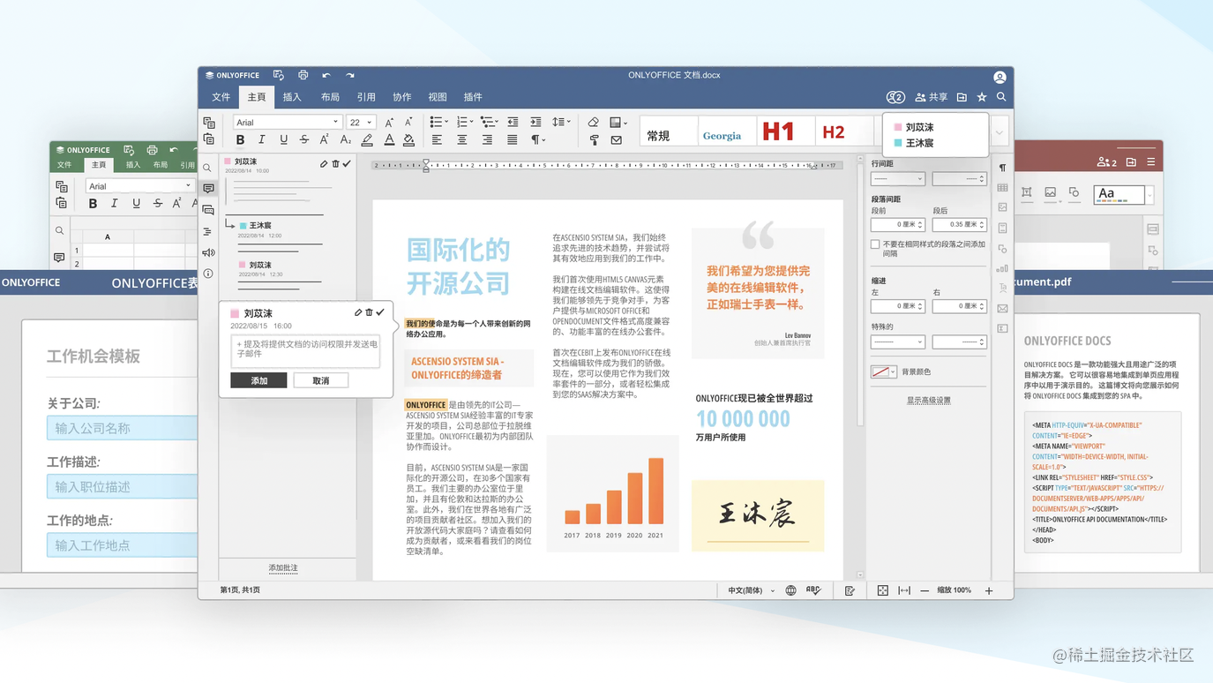Open the text-to-speech icon in left sidebar
Viewport: 1213px width, 683px height.
[x=208, y=252]
